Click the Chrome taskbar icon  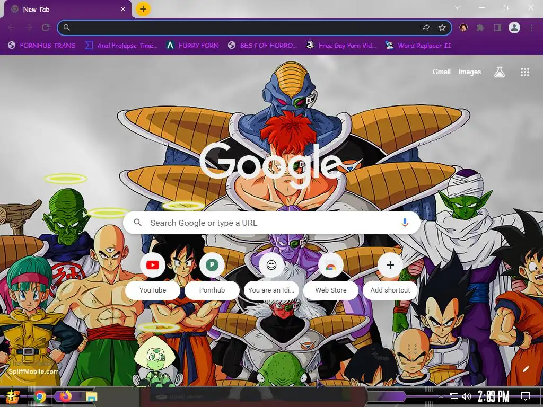point(40,396)
